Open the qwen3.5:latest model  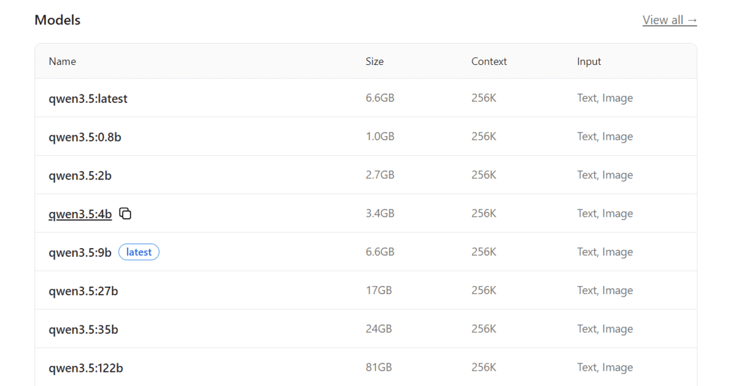tap(88, 99)
